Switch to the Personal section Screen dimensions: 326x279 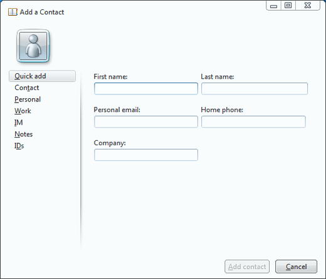28,99
